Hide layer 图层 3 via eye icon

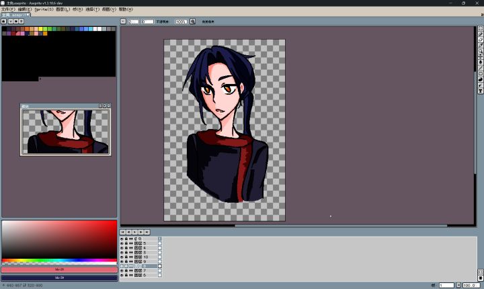coord(122,252)
